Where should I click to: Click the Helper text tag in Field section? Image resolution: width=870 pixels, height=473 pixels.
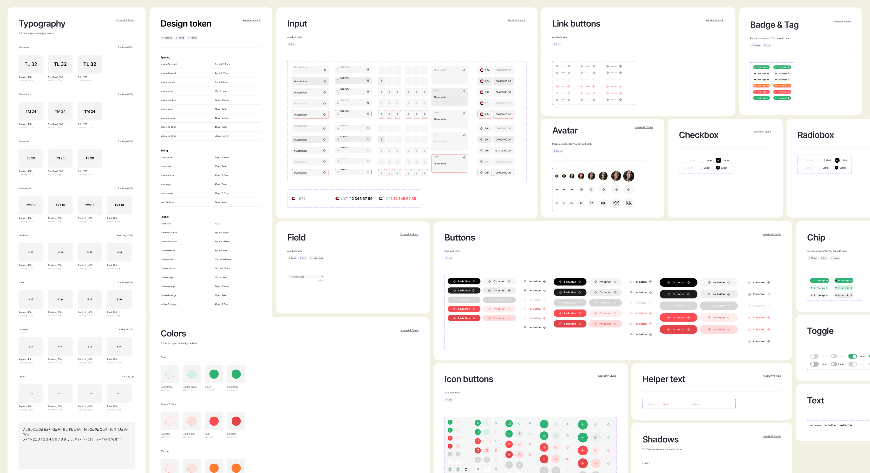click(x=316, y=258)
